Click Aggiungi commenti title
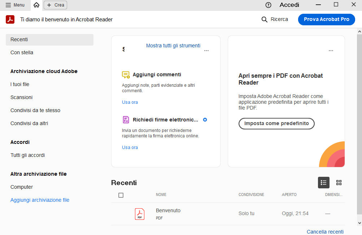The height and width of the screenshot is (235, 362). [157, 74]
